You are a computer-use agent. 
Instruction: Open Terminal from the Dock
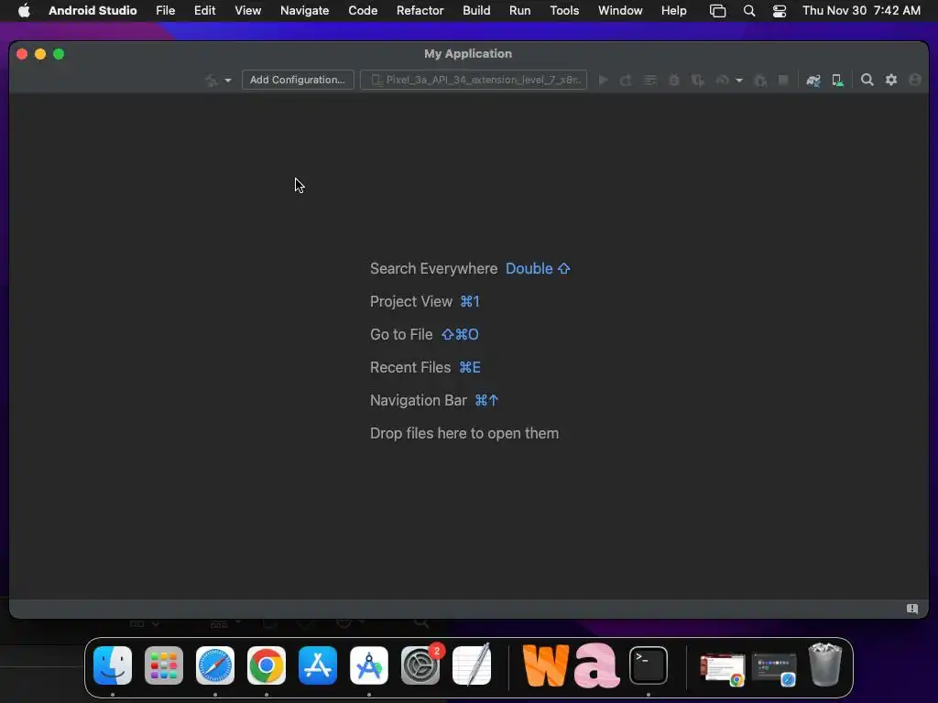[649, 665]
